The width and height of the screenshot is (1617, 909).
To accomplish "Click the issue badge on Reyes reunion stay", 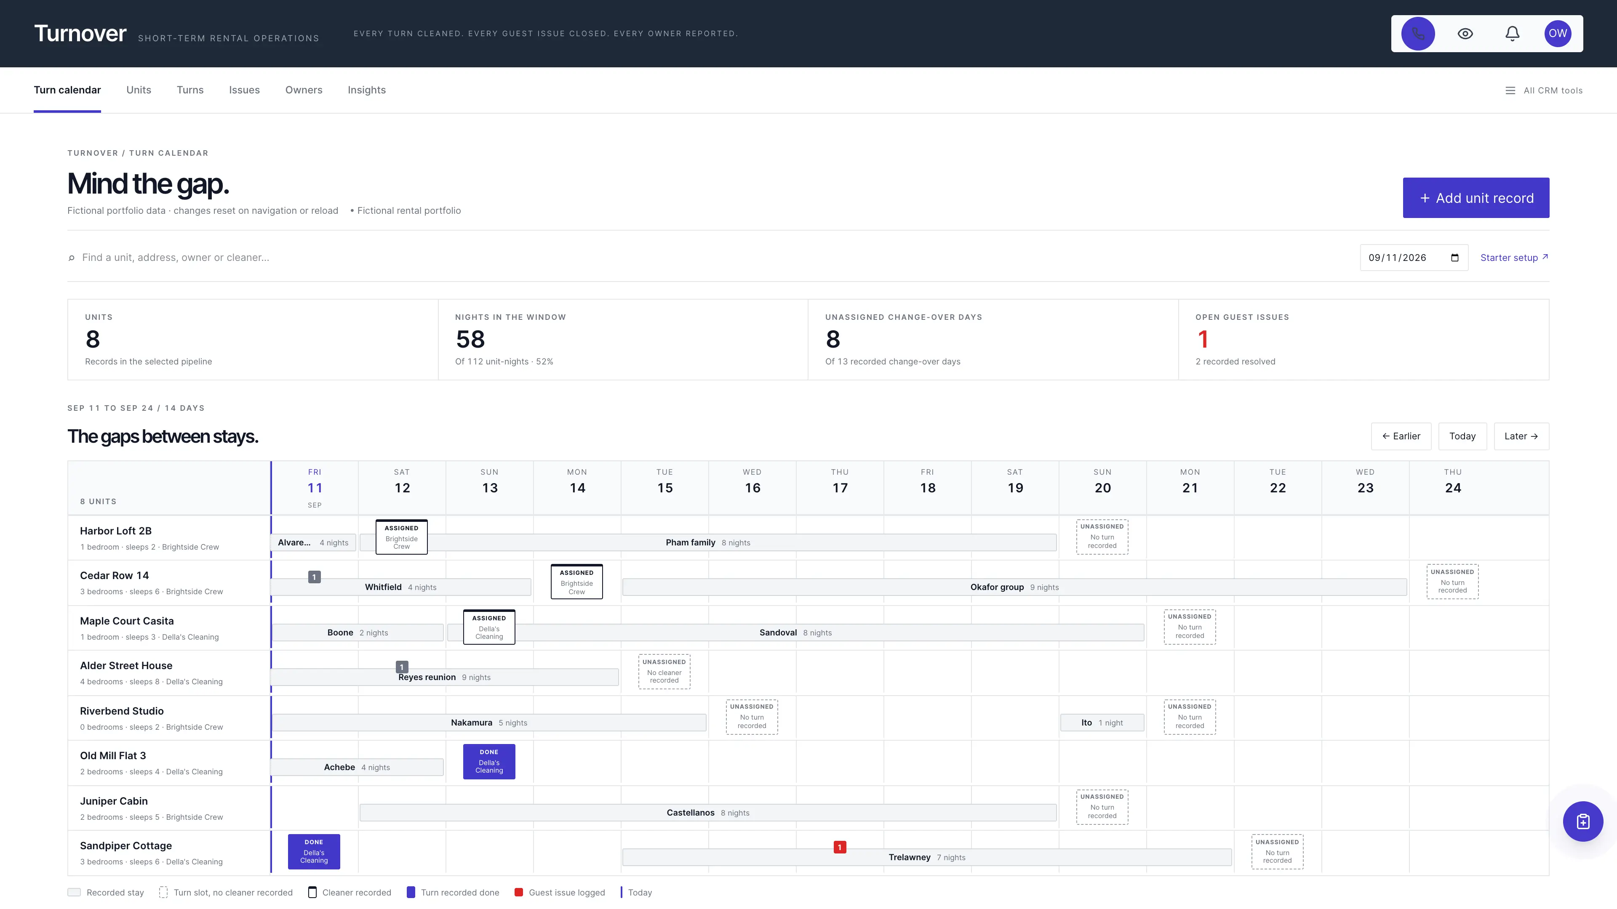I will [x=403, y=667].
